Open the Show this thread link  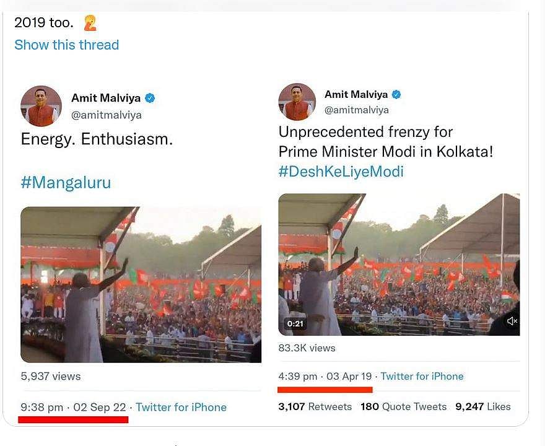coord(66,45)
